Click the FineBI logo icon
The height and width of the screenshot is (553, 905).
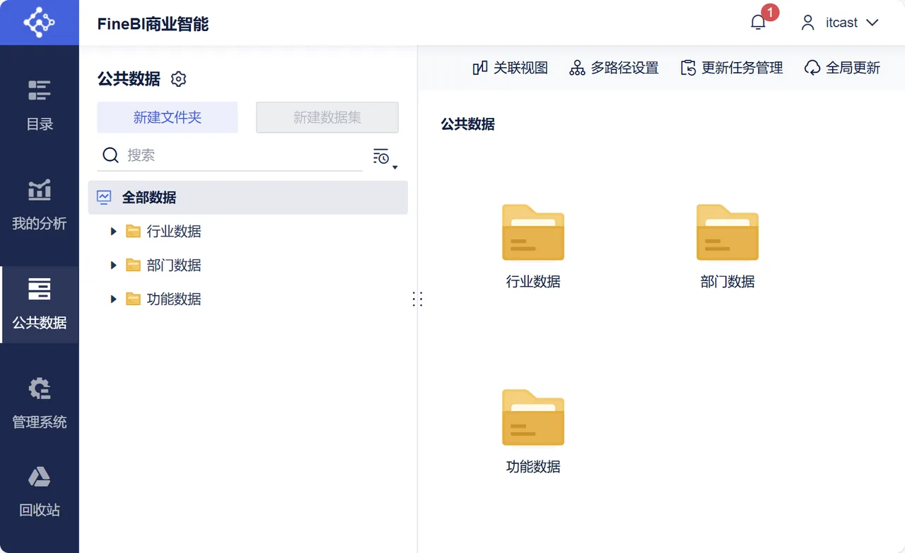39,23
